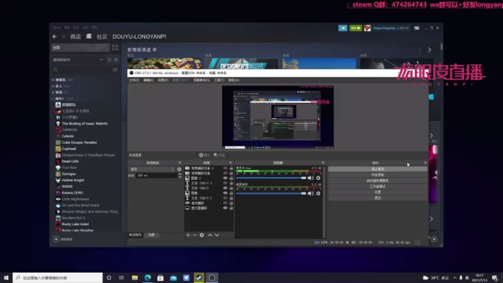The height and width of the screenshot is (283, 503).
Task: Show ready-to-play games via the Steam play circle icon
Action: click(116, 60)
